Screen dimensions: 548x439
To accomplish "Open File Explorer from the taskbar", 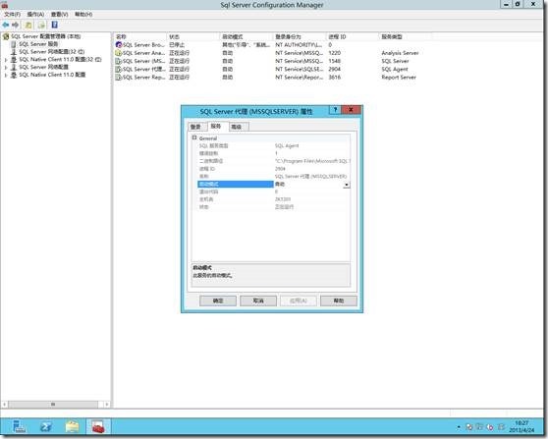I will tap(72, 426).
